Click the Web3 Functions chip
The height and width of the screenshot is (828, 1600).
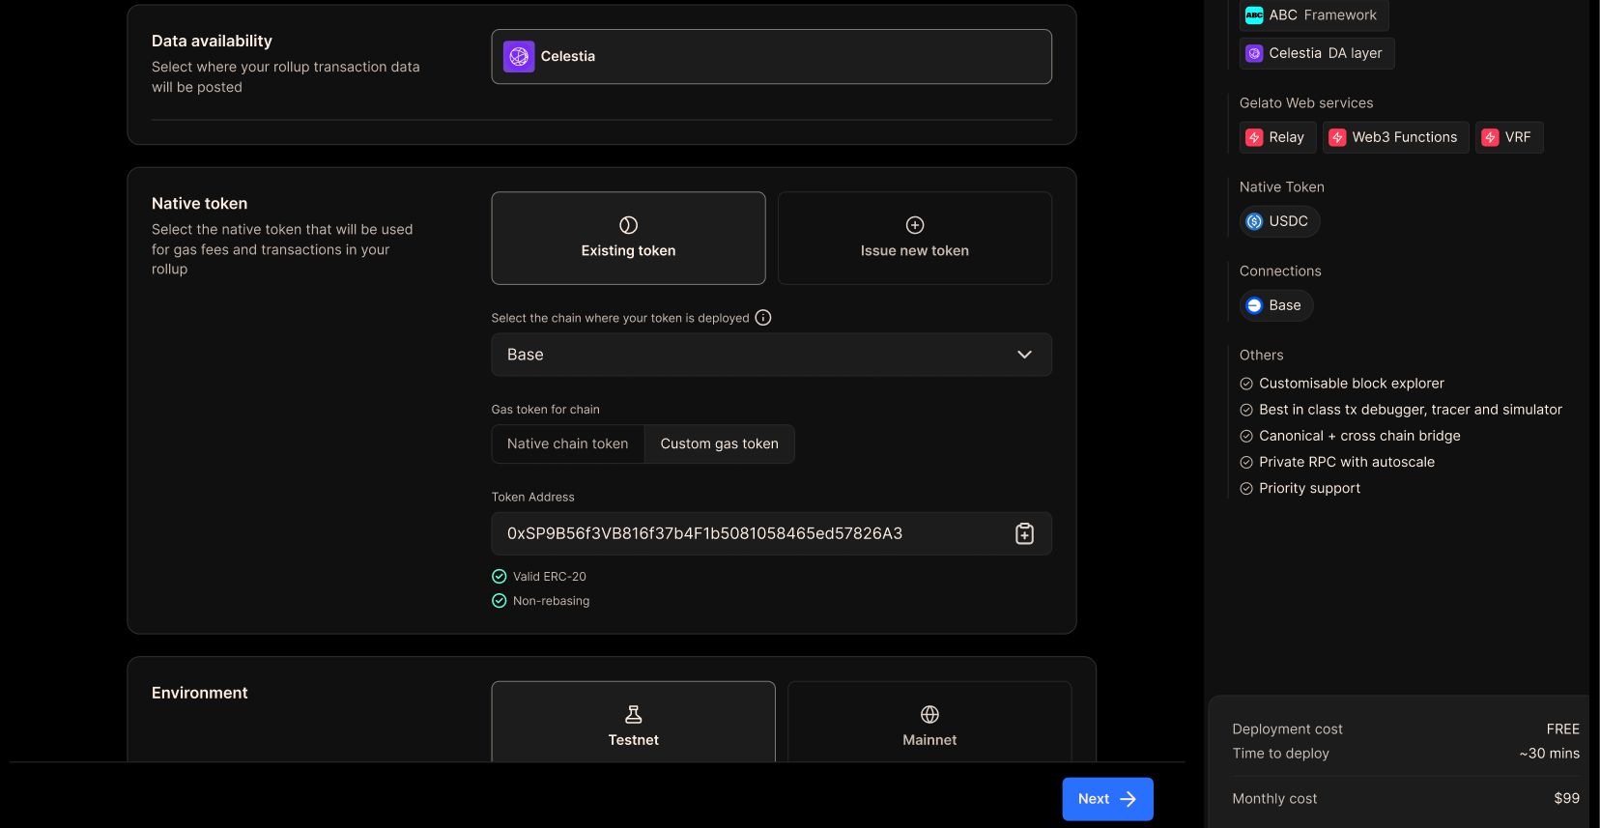1396,137
